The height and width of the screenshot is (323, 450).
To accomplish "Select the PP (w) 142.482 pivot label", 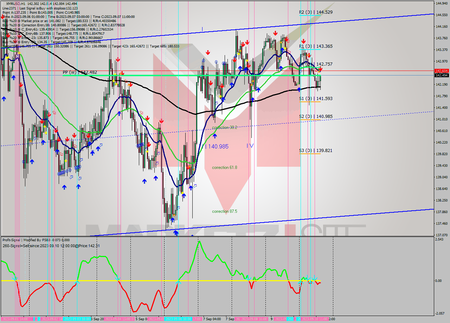I will [x=80, y=72].
